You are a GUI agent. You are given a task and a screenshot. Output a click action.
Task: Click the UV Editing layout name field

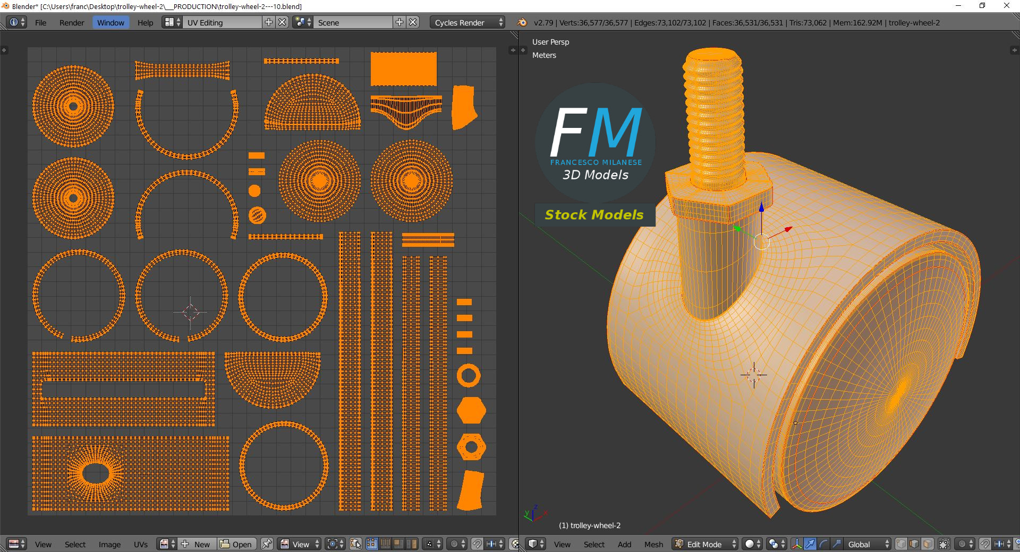[223, 22]
